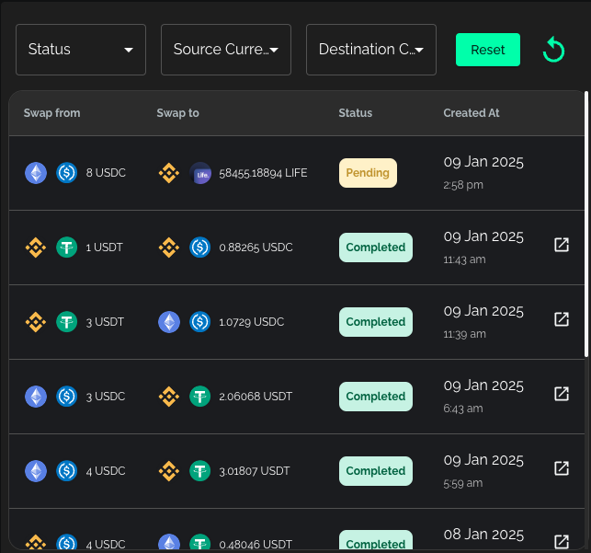Click Tether icon beside 1 USDT
This screenshot has height=553, width=591.
(67, 248)
